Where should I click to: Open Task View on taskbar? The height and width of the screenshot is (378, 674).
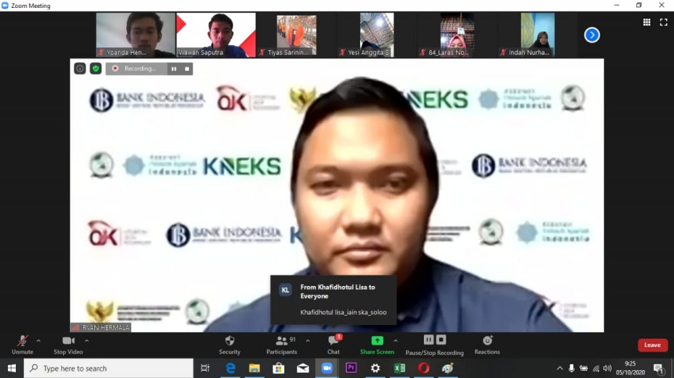click(205, 368)
